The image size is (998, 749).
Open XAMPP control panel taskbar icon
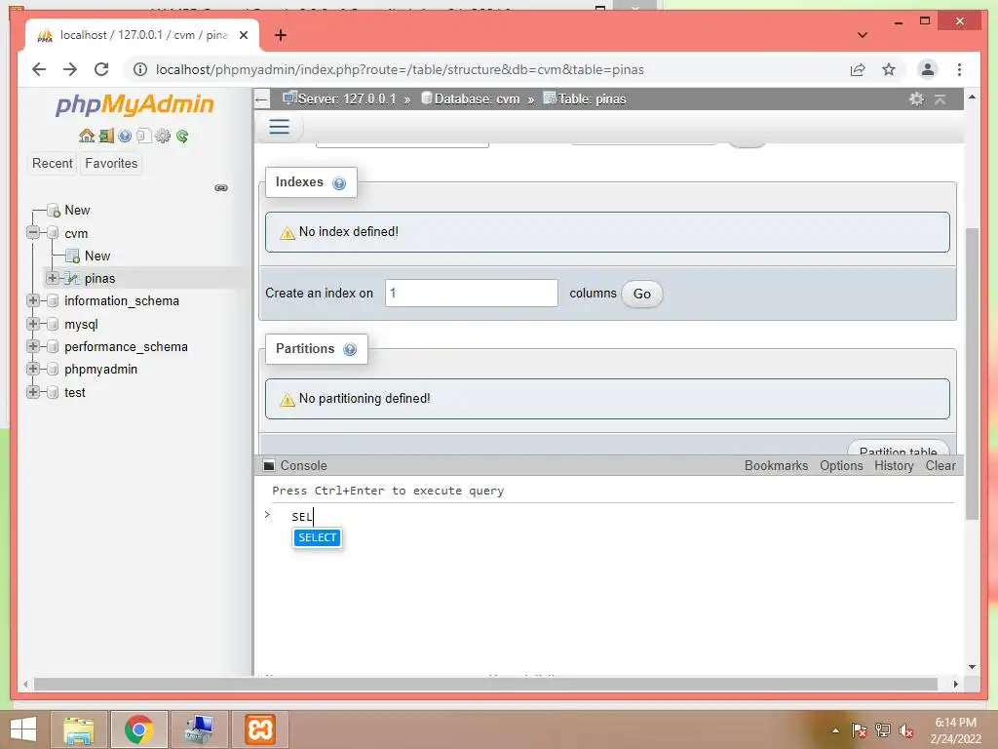click(260, 729)
